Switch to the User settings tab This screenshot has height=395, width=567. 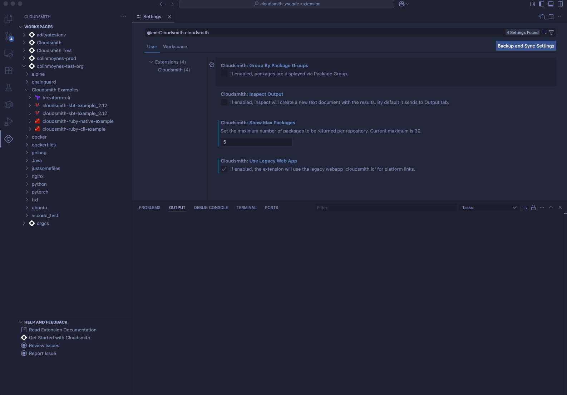(152, 47)
